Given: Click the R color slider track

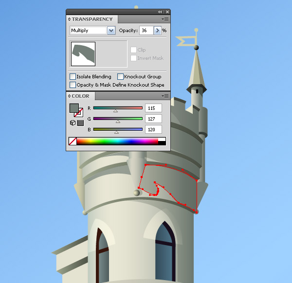Looking at the screenshot, I should click(x=118, y=108).
